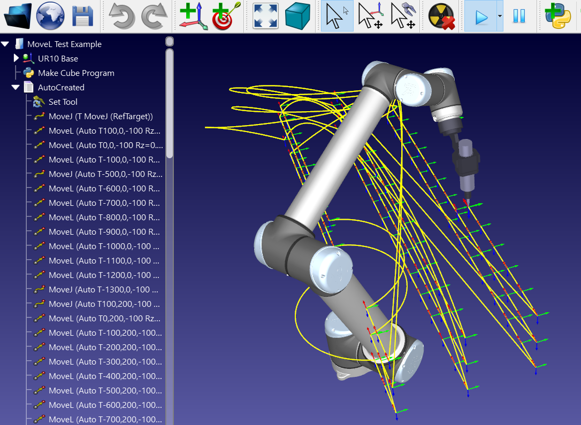Screen dimensions: 581x425
Task: Add a new robot target
Action: (226, 16)
